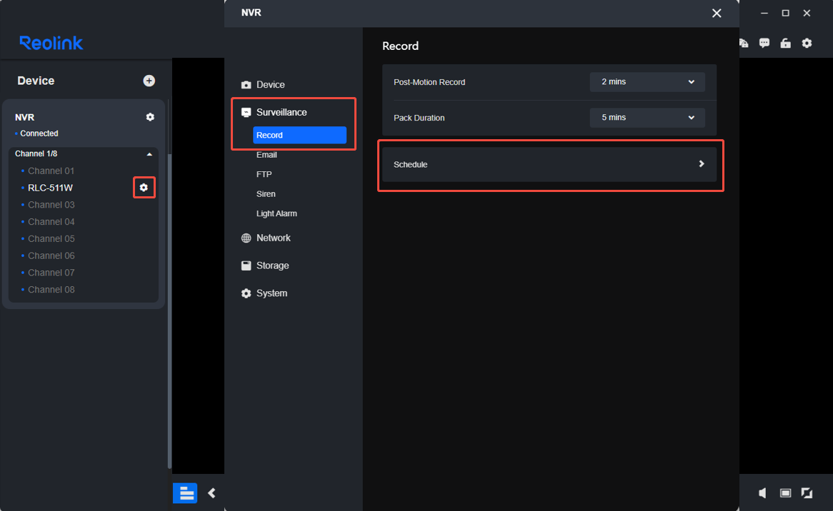Select the Record submenu item
The width and height of the screenshot is (833, 511).
click(x=299, y=135)
